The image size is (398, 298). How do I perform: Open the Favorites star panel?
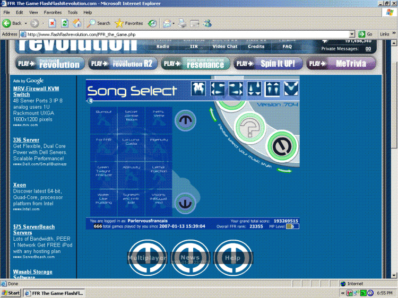point(129,23)
